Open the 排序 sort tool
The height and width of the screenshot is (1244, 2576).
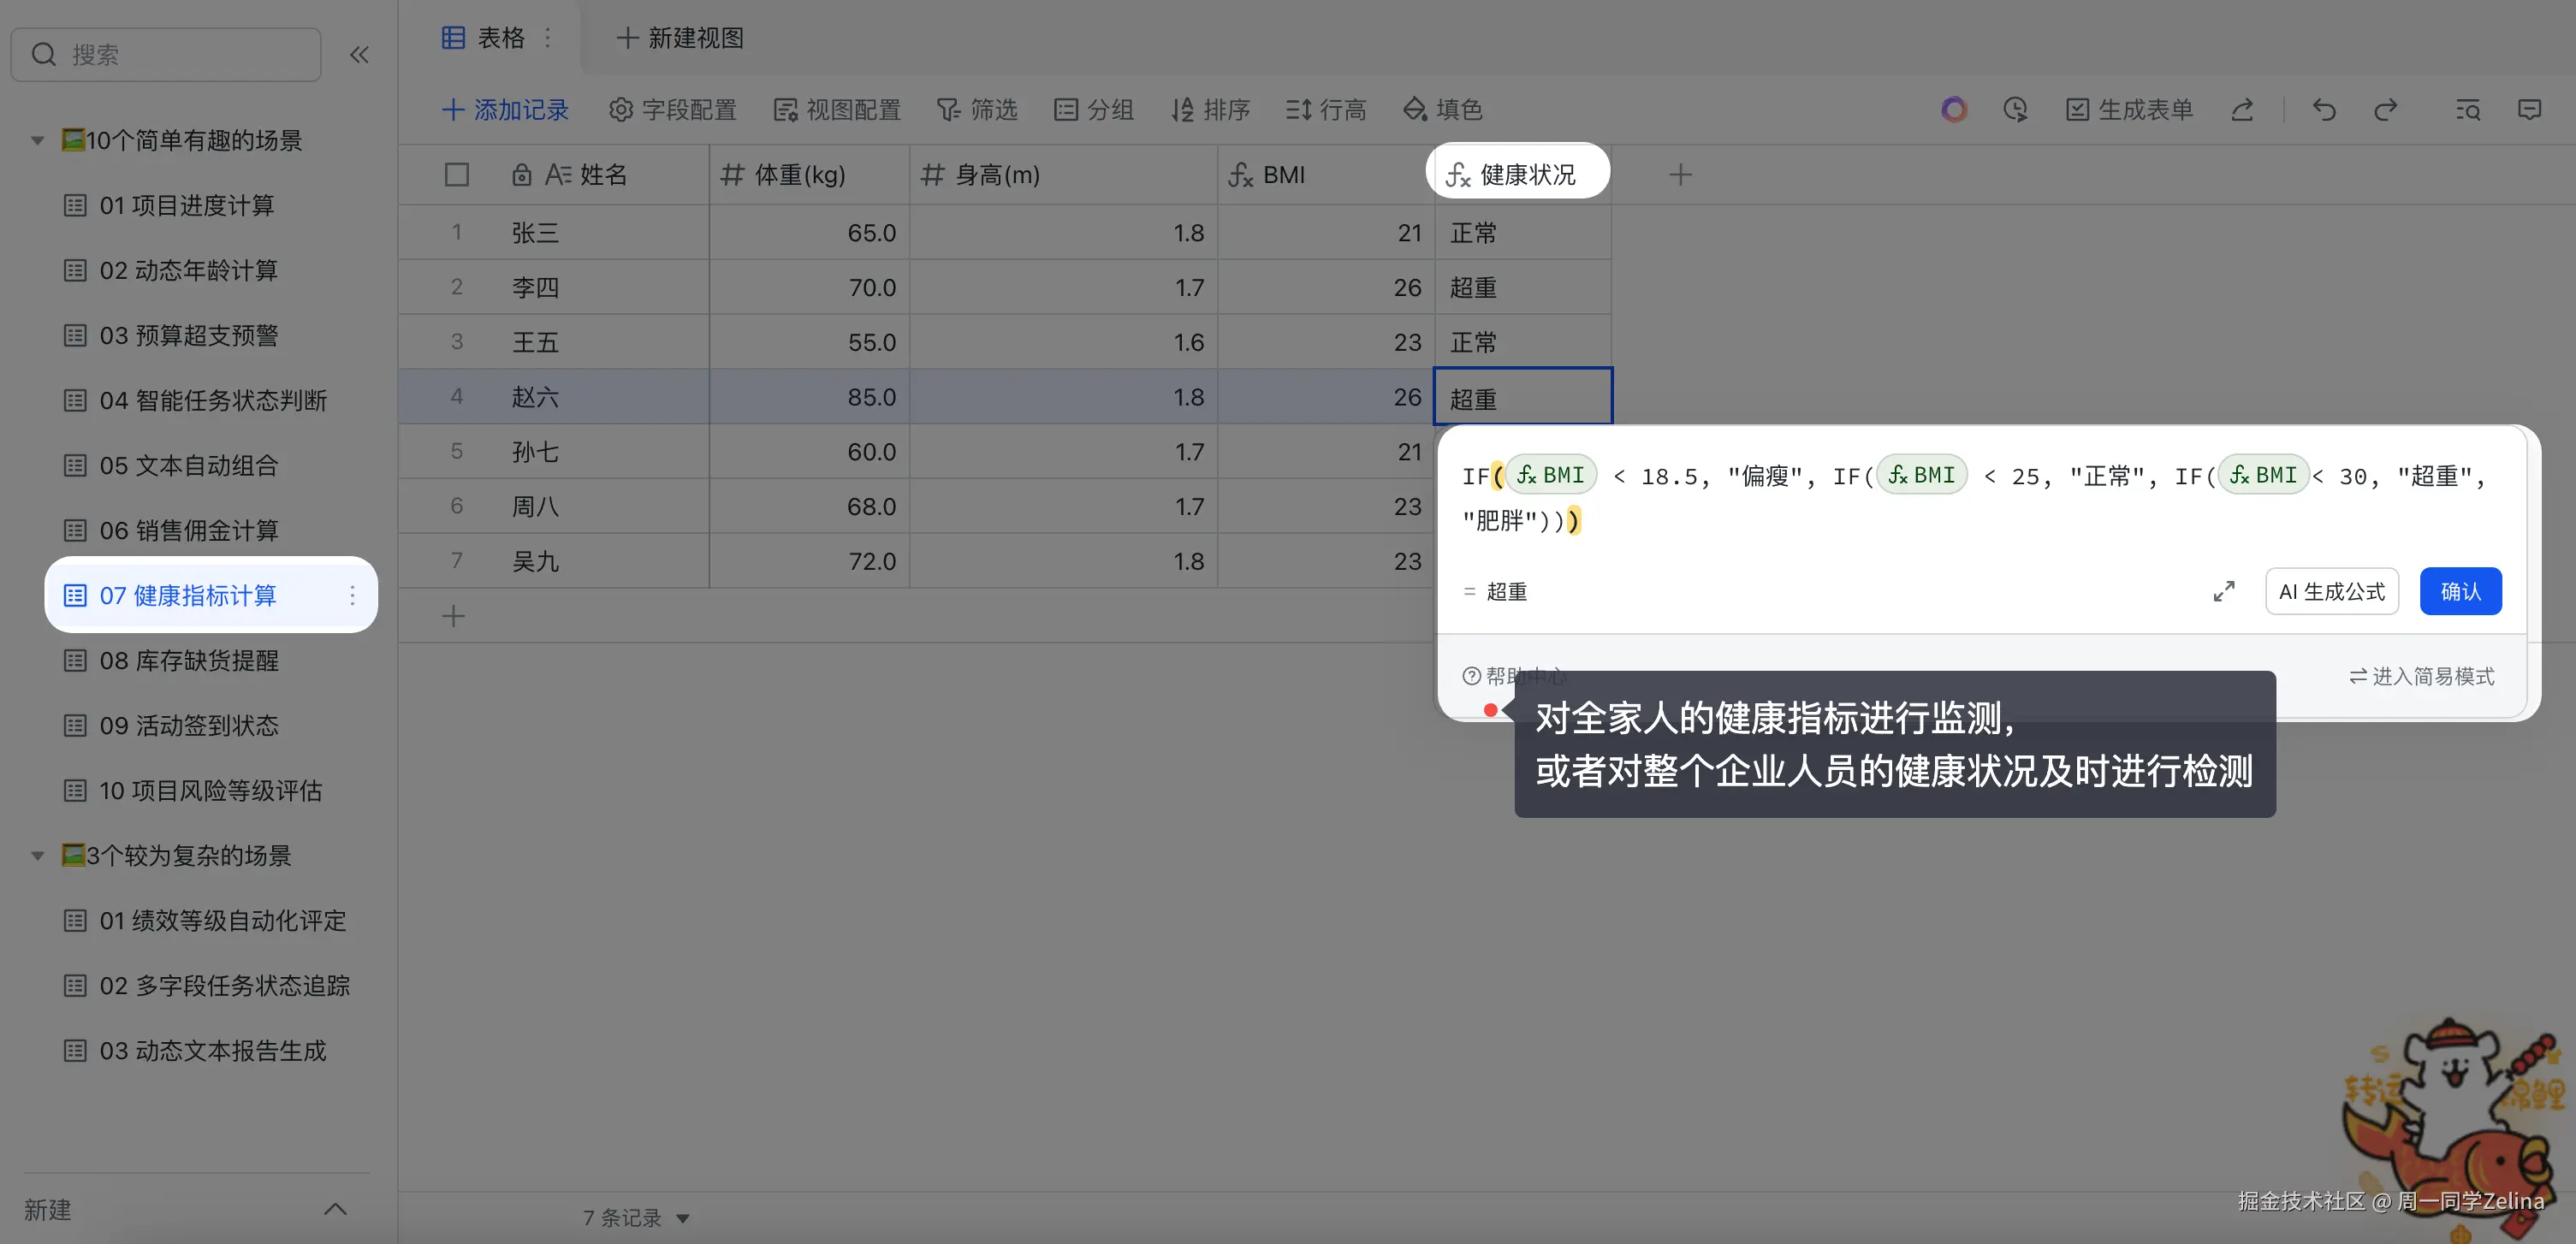click(1210, 110)
